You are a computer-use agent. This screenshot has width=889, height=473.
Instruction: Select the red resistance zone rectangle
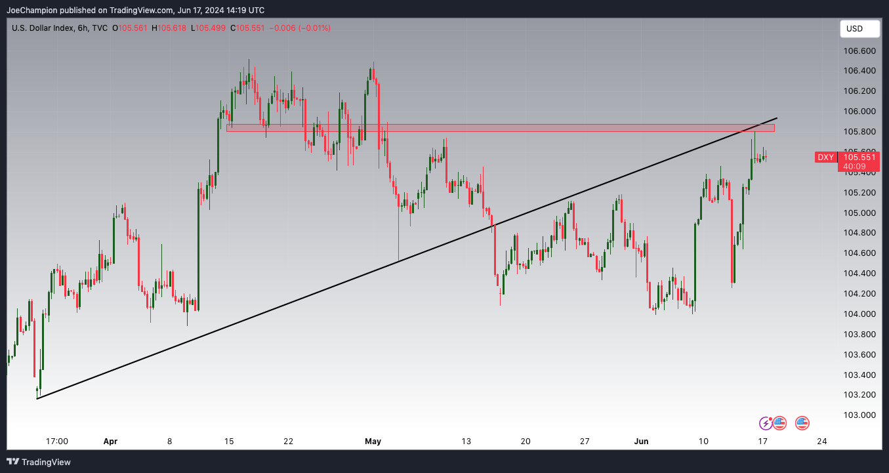tap(500, 128)
